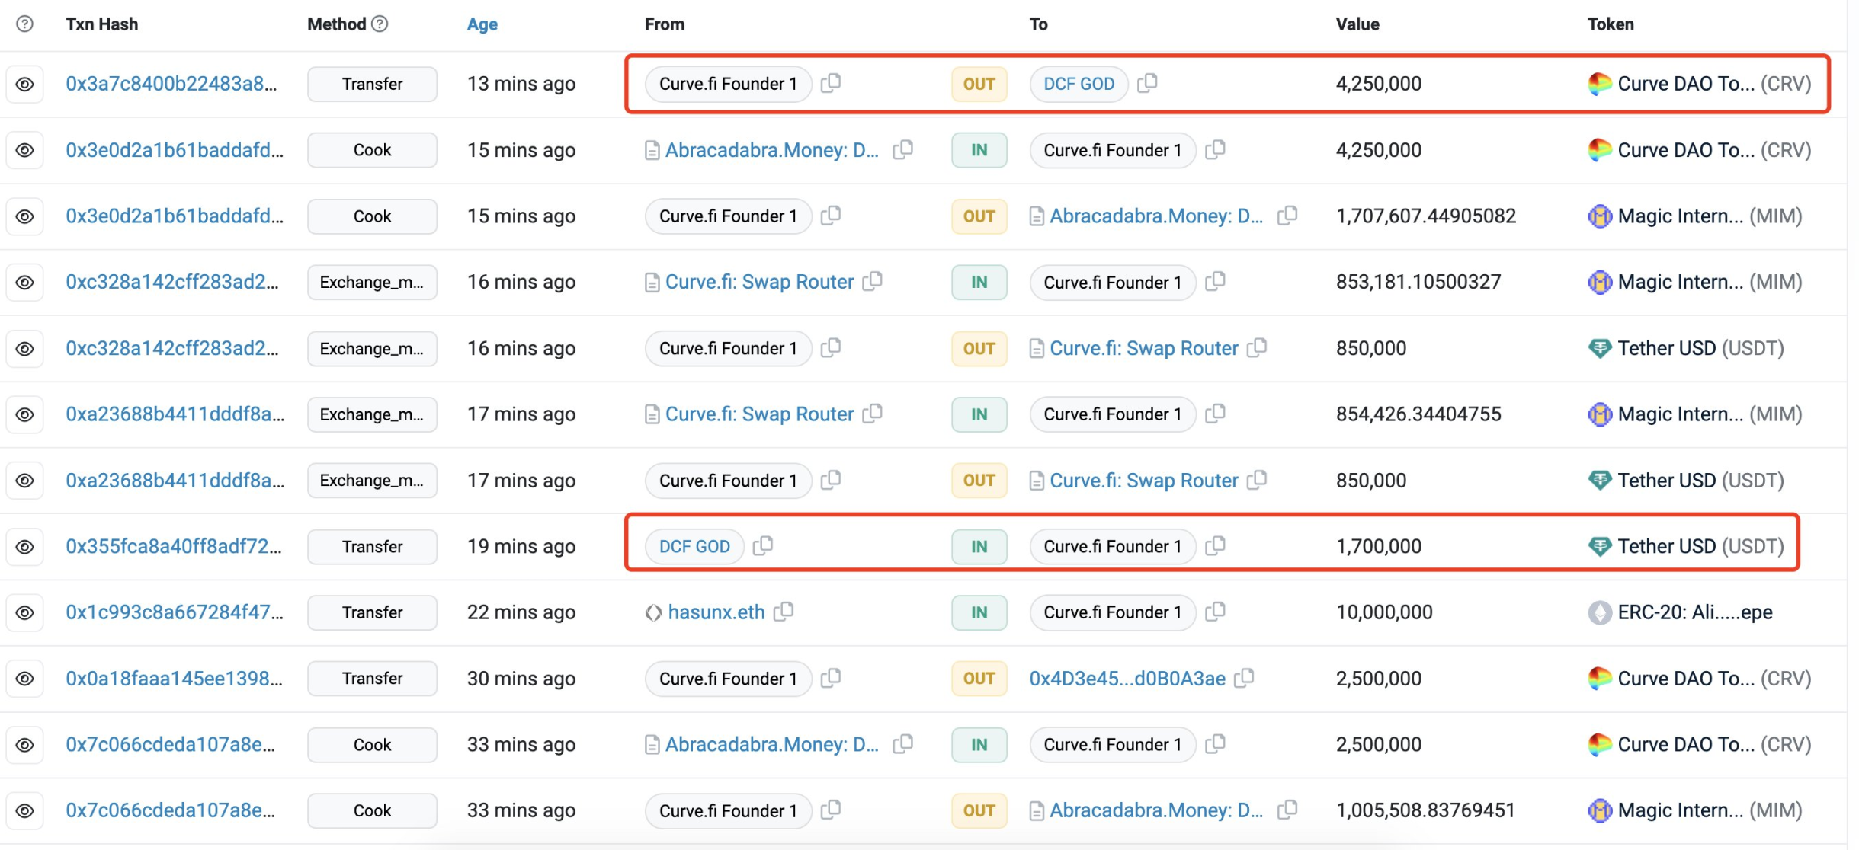Click the Cook badge in the 4,250,000 CRV IN row
The height and width of the screenshot is (850, 1859).
(372, 150)
